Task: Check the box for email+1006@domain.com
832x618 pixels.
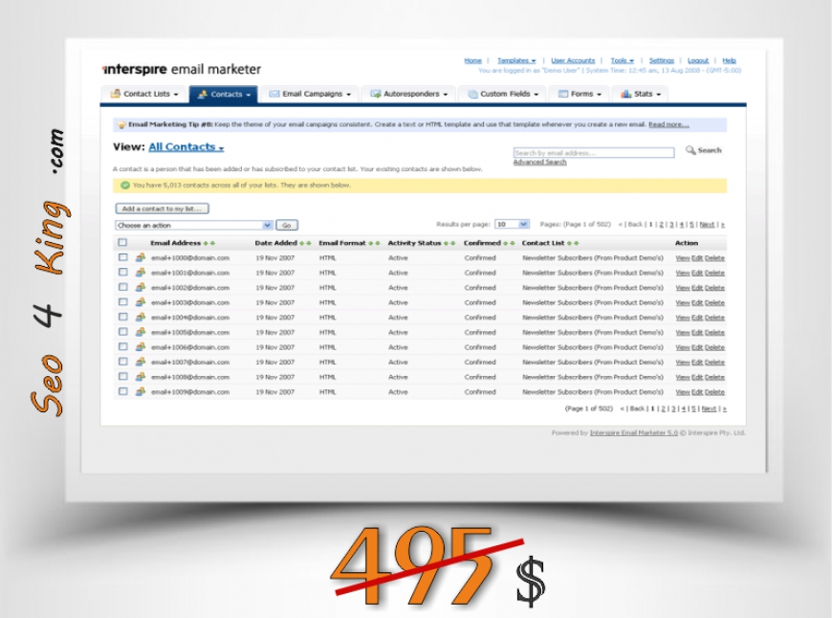Action: [123, 346]
